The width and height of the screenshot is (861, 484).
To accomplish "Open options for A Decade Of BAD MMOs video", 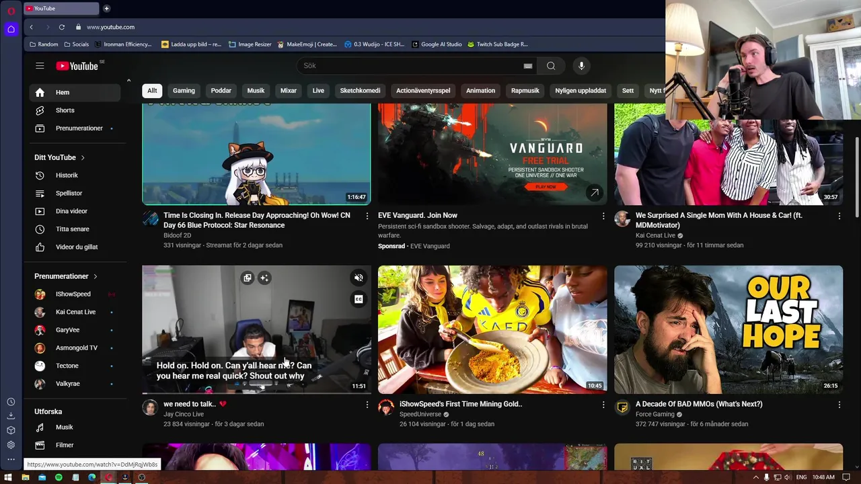I will click(839, 405).
